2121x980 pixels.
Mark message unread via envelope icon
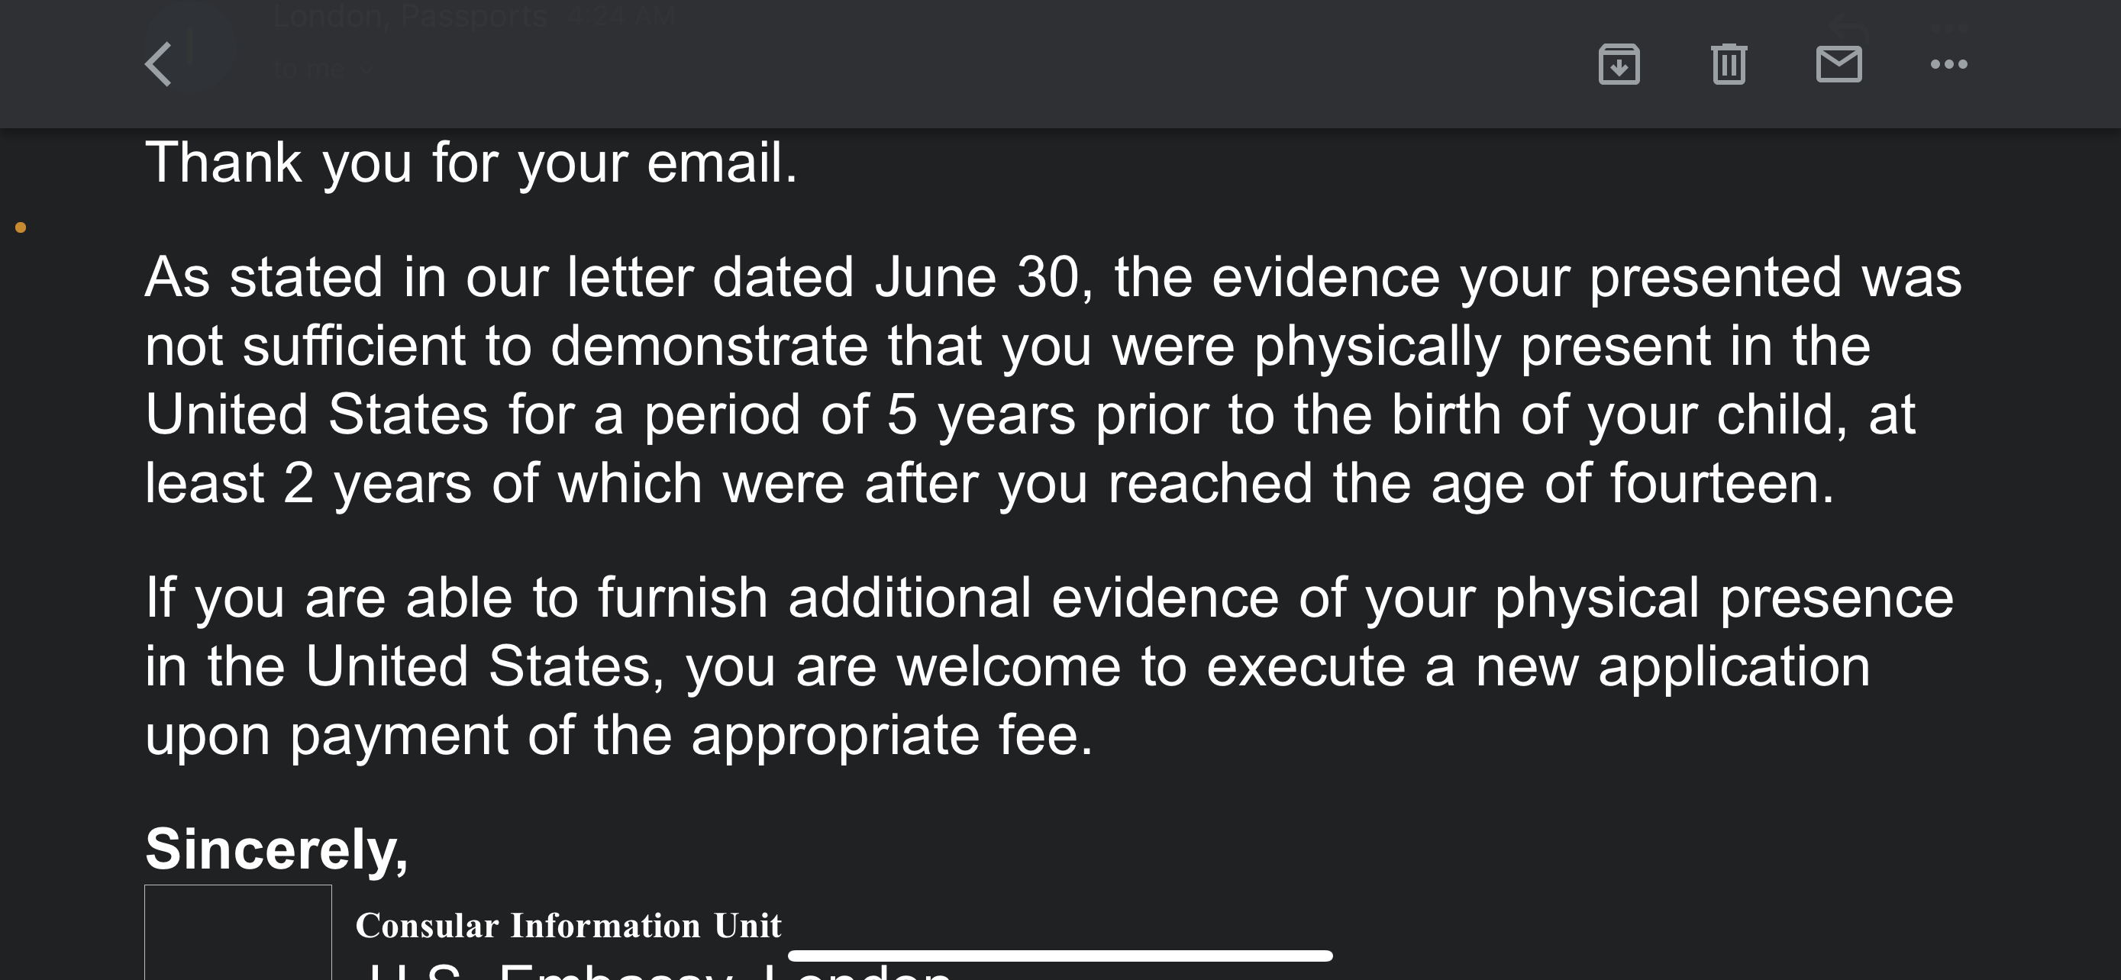[1839, 64]
